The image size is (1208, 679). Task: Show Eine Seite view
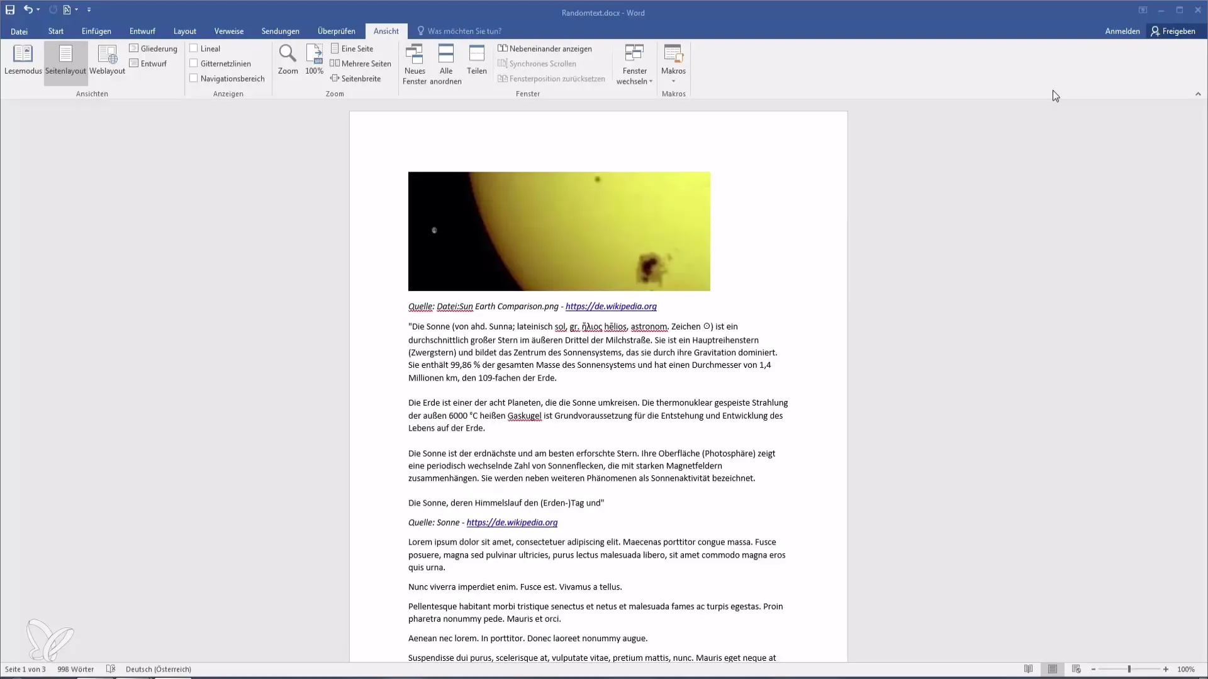pyautogui.click(x=352, y=48)
